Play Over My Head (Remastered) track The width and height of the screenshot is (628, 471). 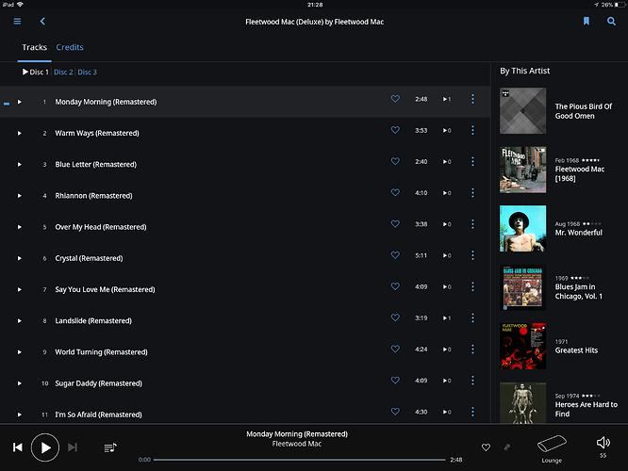pos(19,227)
